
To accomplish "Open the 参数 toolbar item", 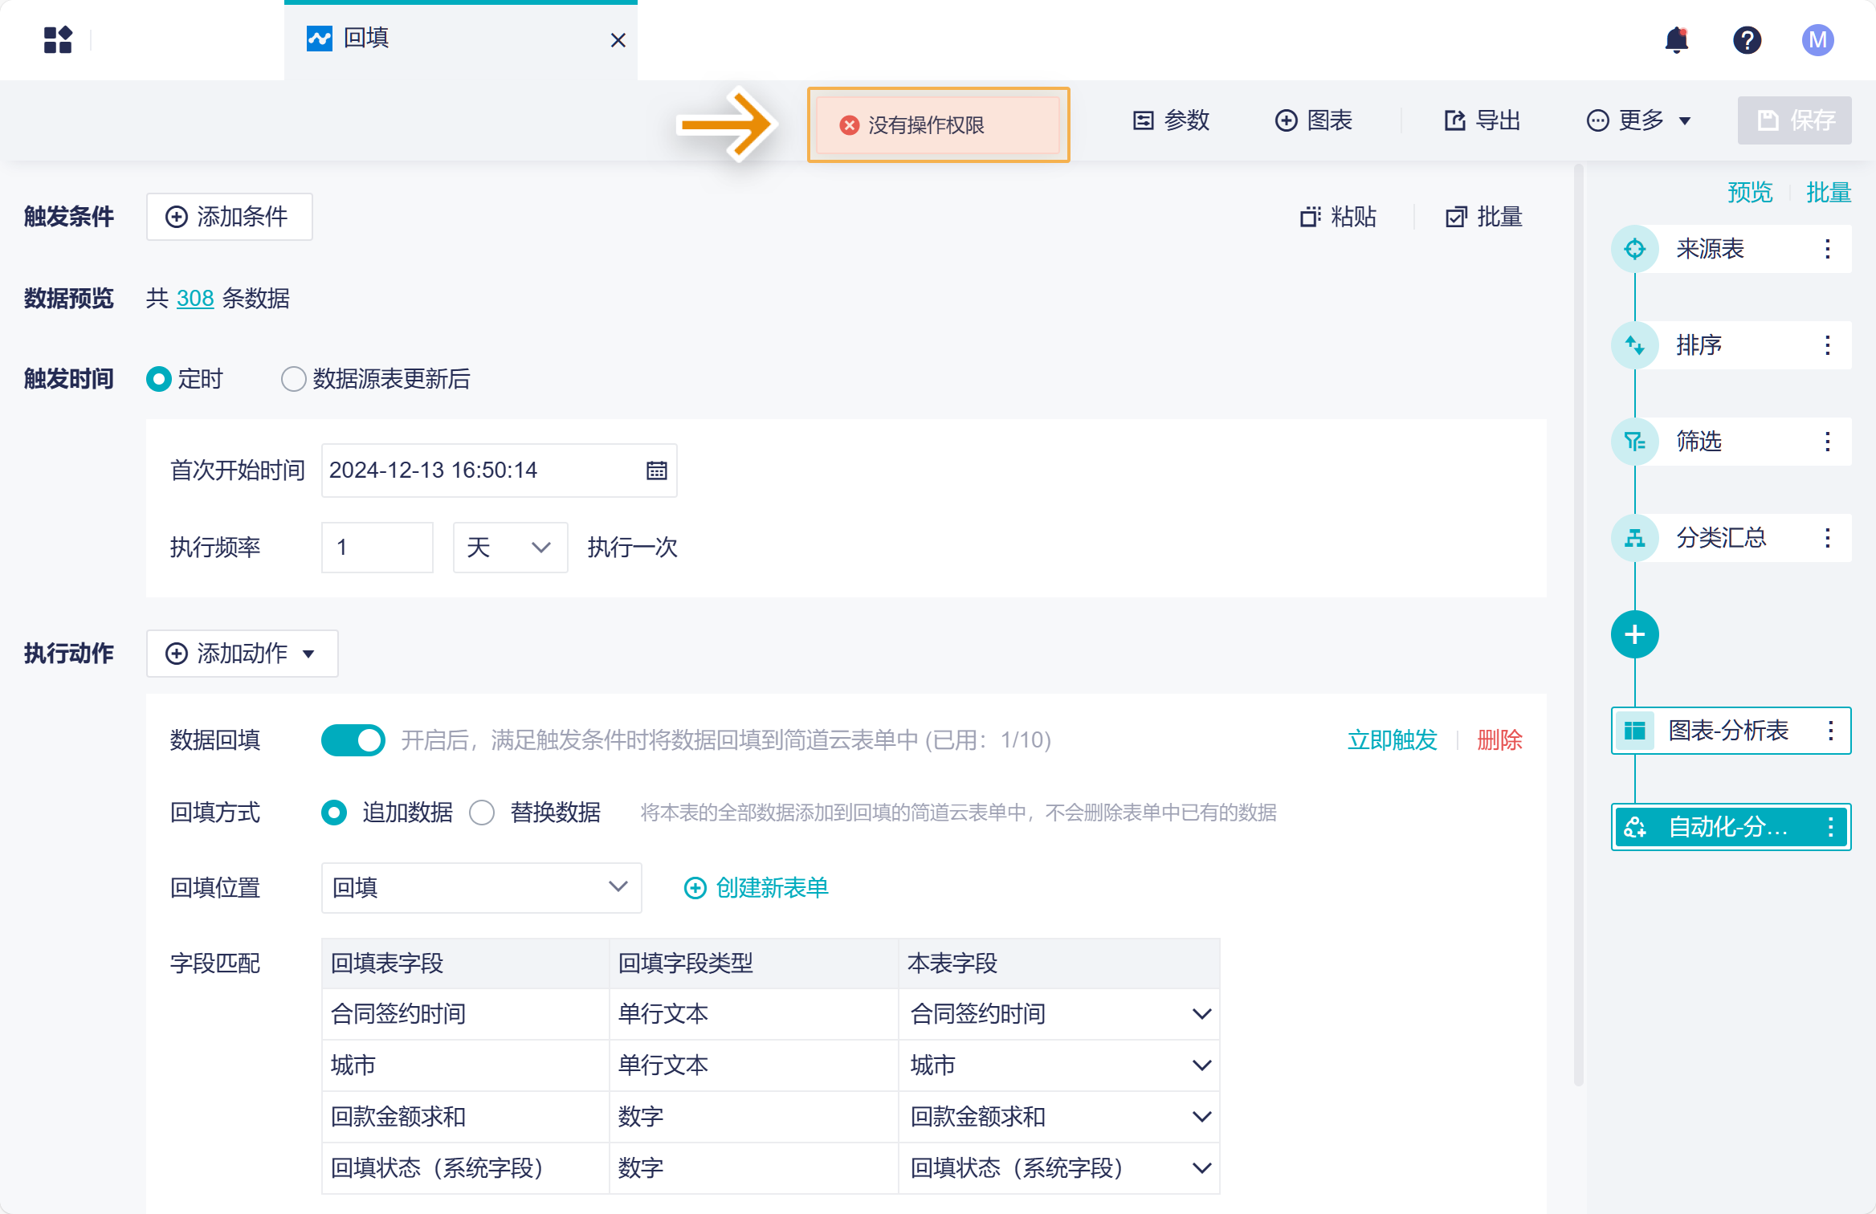I will click(x=1172, y=120).
